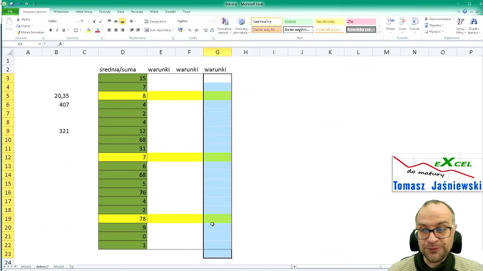The width and height of the screenshot is (483, 271).
Task: Click the fill color bucket swatch
Action: pos(88,30)
